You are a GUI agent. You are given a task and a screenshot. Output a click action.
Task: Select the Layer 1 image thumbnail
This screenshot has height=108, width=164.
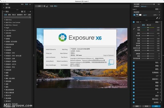pyautogui.click(x=137, y=15)
